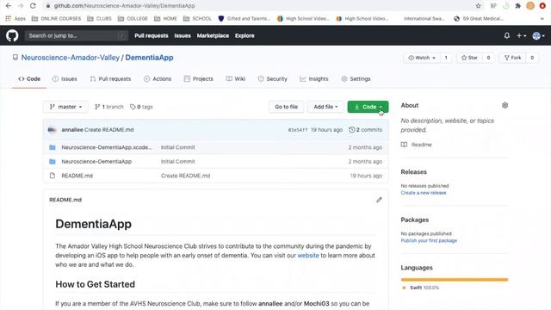The image size is (551, 310).
Task: Switch to the Settings tab
Action: click(x=356, y=78)
